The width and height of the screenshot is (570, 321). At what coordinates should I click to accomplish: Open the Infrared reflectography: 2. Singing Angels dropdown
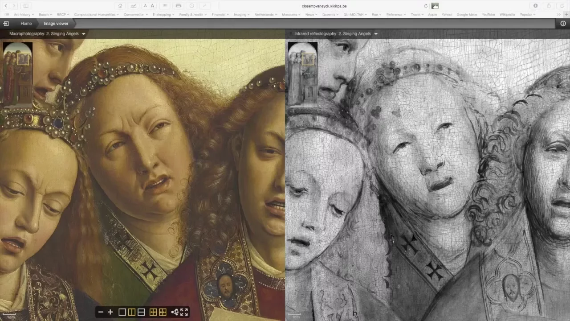click(336, 33)
